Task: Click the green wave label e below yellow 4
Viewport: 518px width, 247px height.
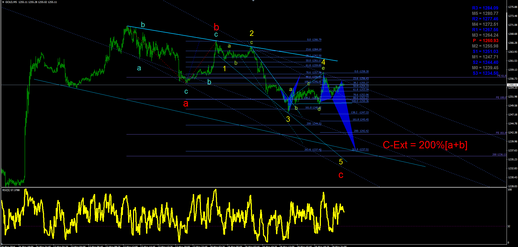Action: click(323, 68)
